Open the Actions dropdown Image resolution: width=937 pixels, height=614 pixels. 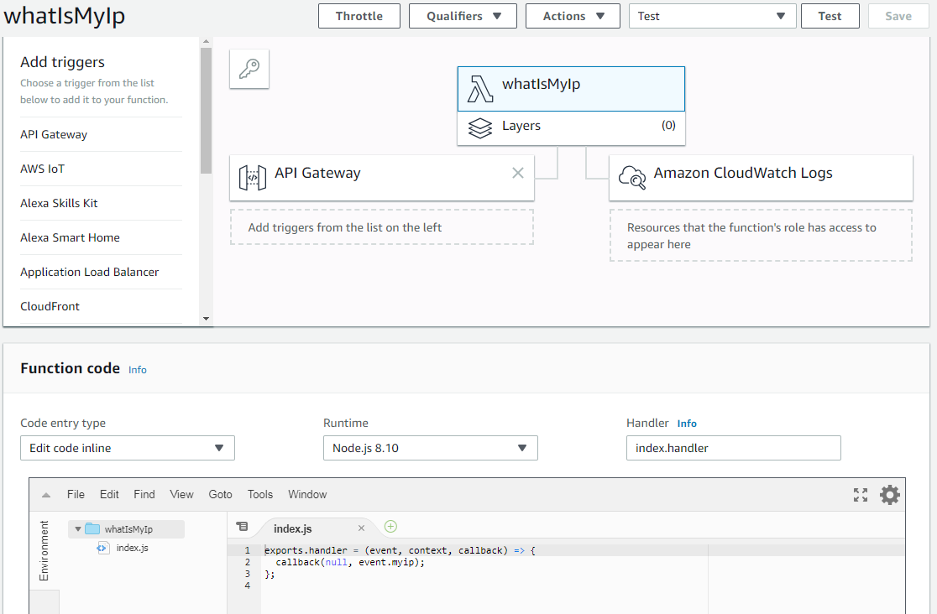[573, 16]
